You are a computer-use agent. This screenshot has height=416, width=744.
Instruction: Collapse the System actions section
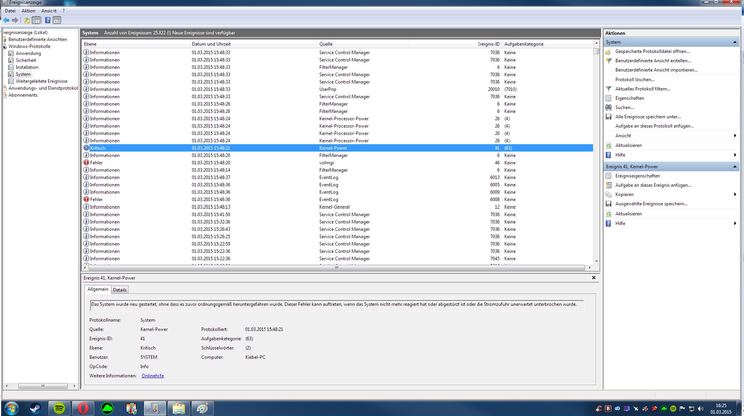[x=734, y=42]
